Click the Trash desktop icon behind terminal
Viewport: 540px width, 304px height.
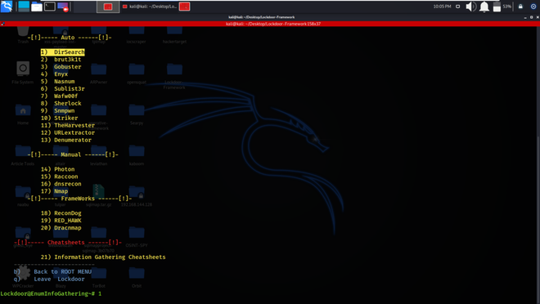pos(23,34)
